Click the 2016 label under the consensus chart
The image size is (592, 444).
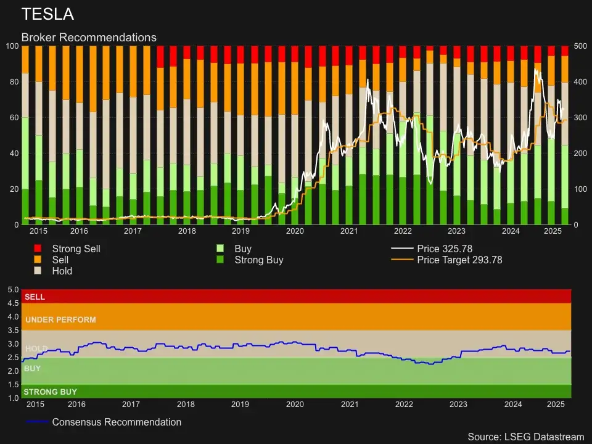point(76,405)
